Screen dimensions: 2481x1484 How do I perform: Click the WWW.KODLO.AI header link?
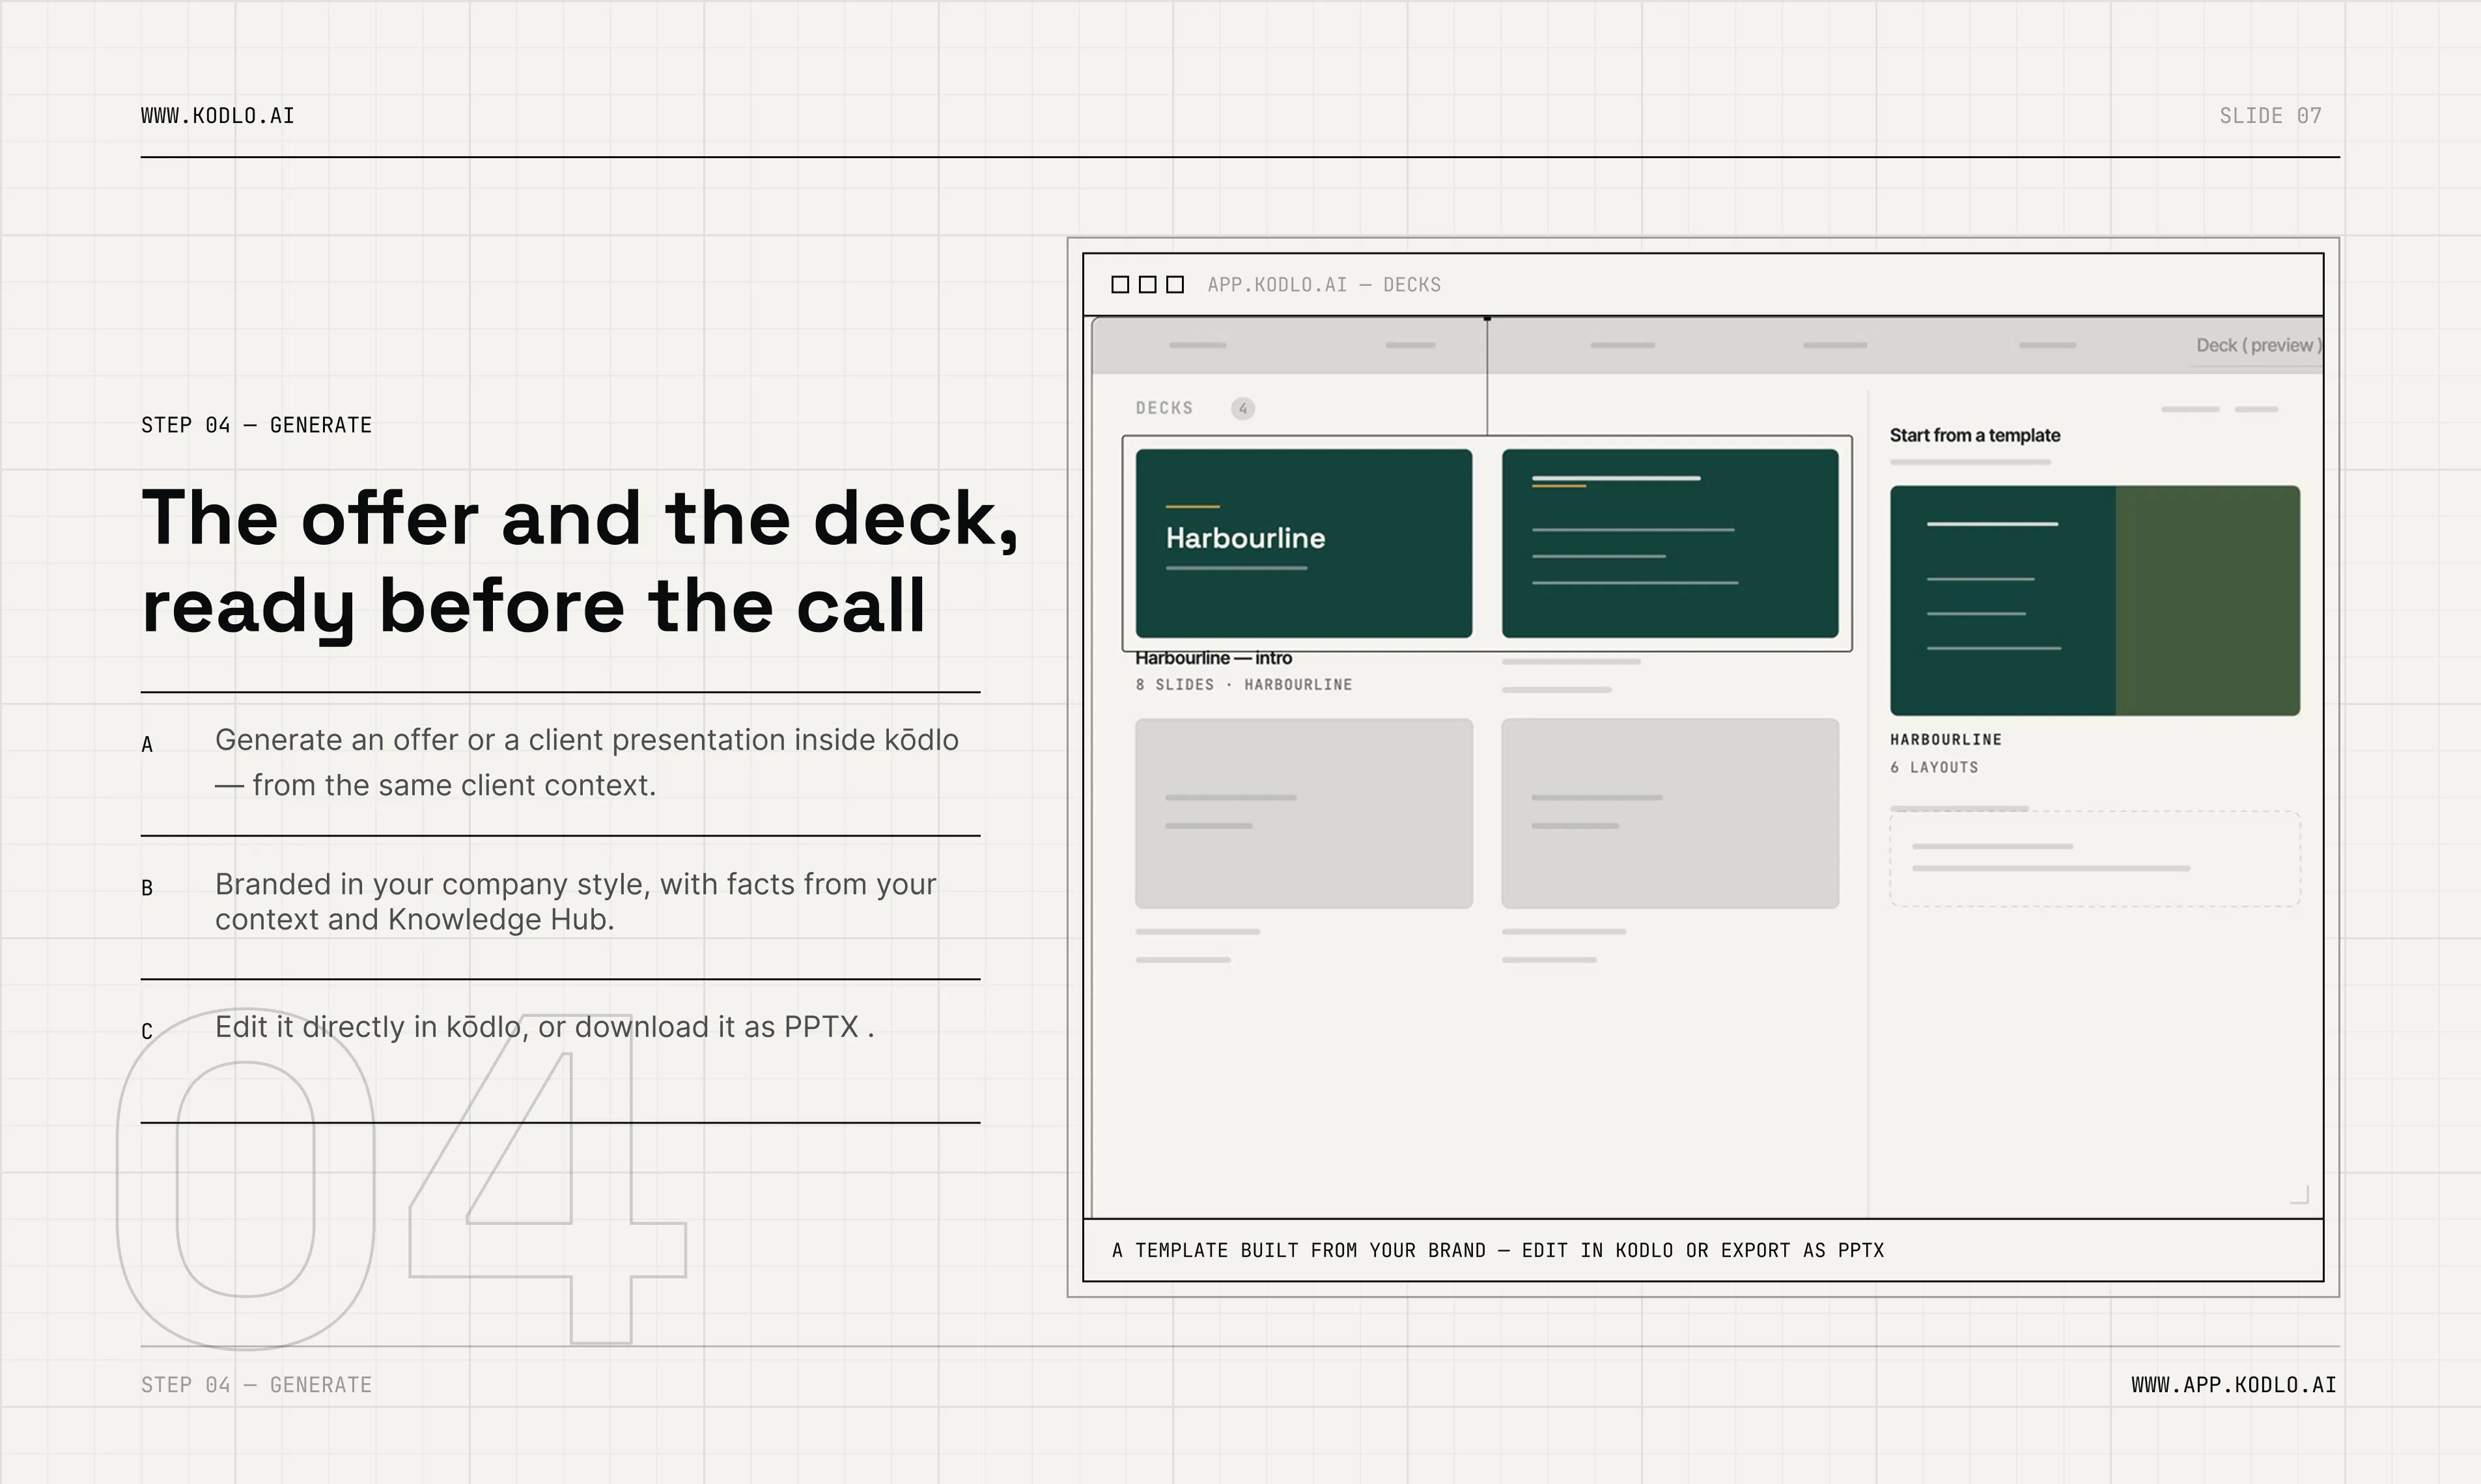[217, 116]
